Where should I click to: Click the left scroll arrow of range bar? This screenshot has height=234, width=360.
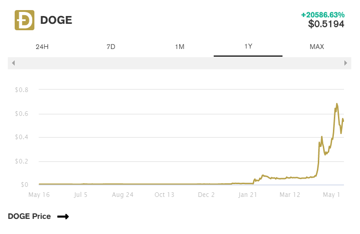[x=13, y=63]
